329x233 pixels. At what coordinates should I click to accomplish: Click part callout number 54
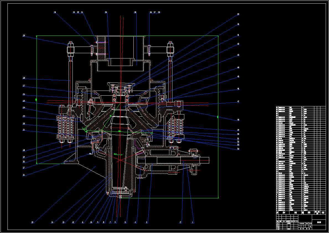pyautogui.click(x=238, y=149)
